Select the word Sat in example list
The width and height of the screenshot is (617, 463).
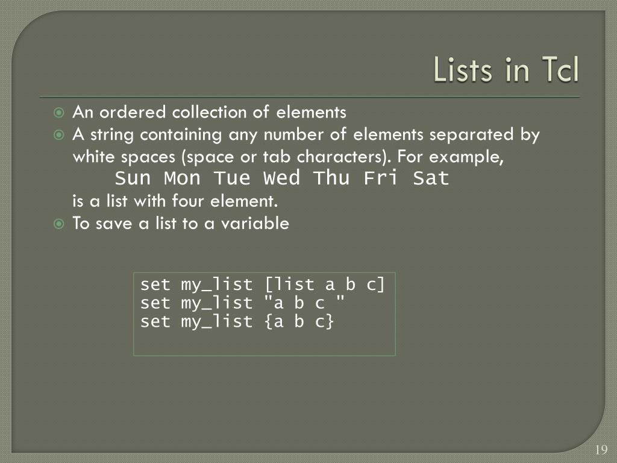tap(431, 178)
